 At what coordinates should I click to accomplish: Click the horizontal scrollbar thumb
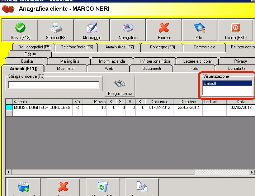click(x=103, y=172)
